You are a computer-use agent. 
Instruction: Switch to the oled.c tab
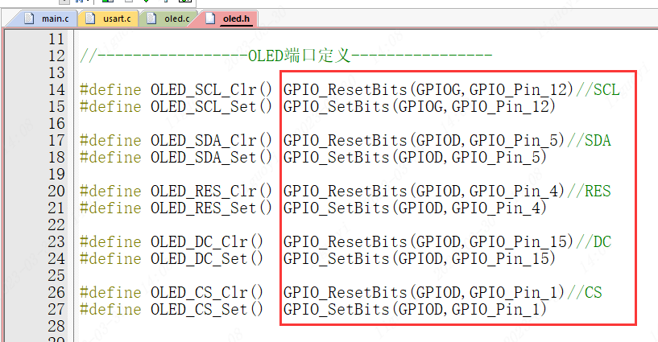coord(169,19)
